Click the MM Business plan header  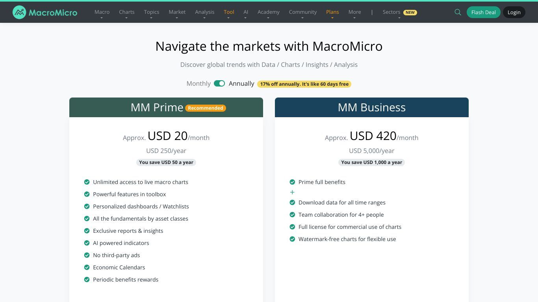[372, 107]
